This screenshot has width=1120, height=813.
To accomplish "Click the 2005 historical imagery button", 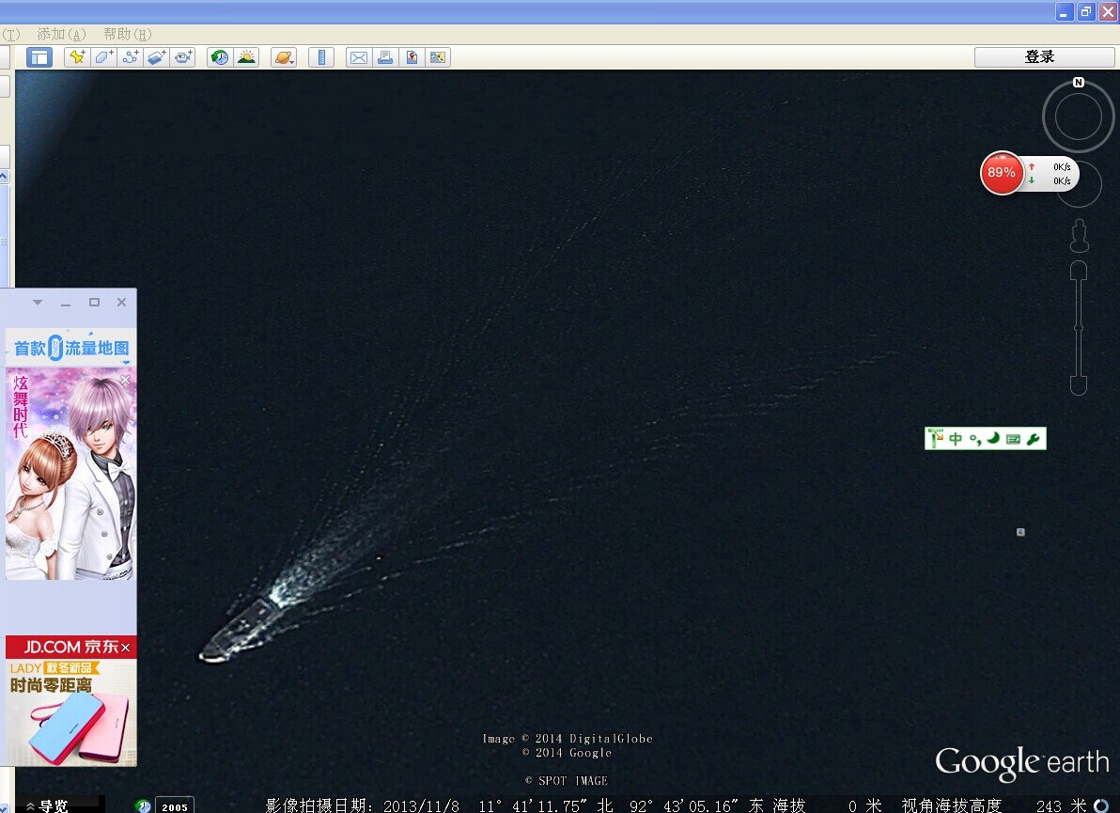I will click(x=175, y=806).
